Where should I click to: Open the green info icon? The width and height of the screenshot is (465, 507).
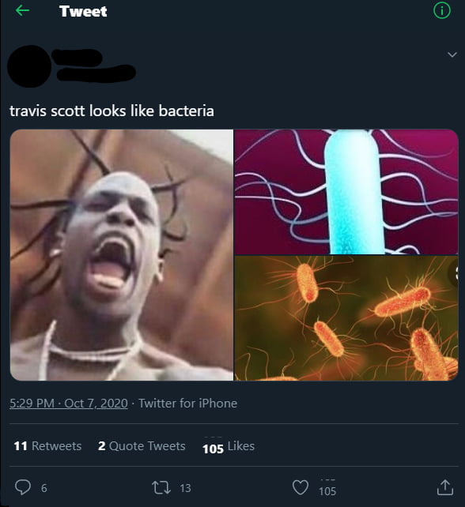point(442,11)
